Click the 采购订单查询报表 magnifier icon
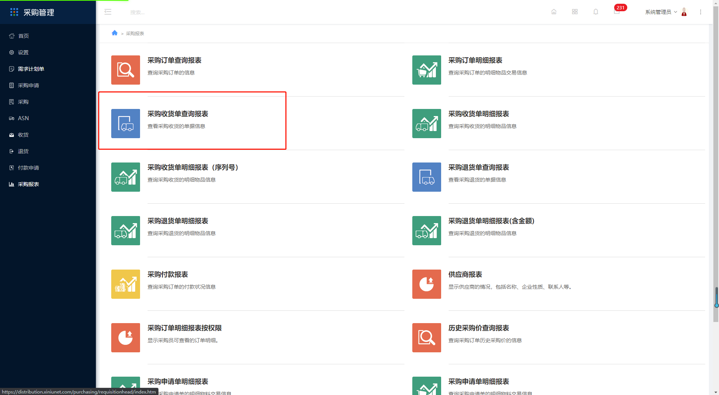 125,70
